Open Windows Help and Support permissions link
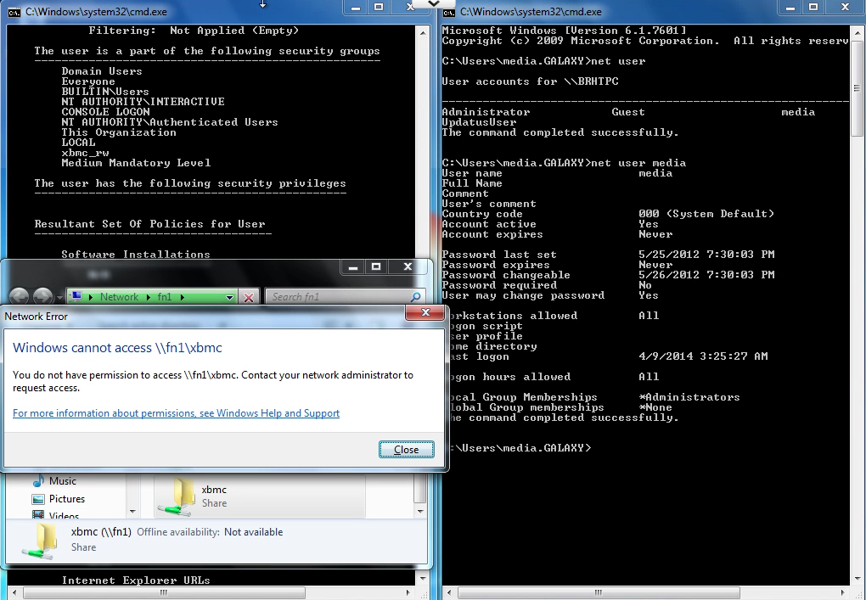866x600 pixels. [x=177, y=413]
